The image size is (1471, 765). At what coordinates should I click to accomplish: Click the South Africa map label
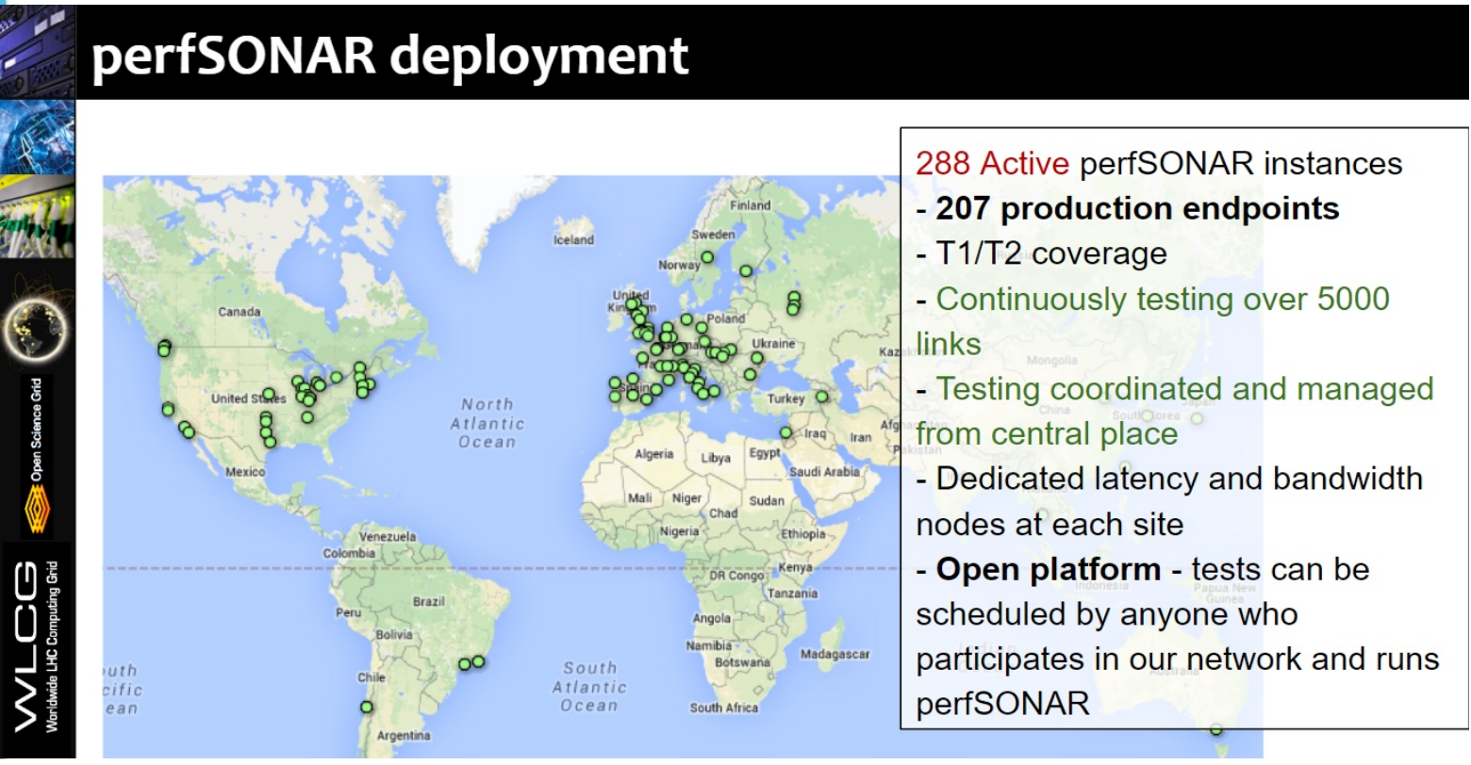723,708
